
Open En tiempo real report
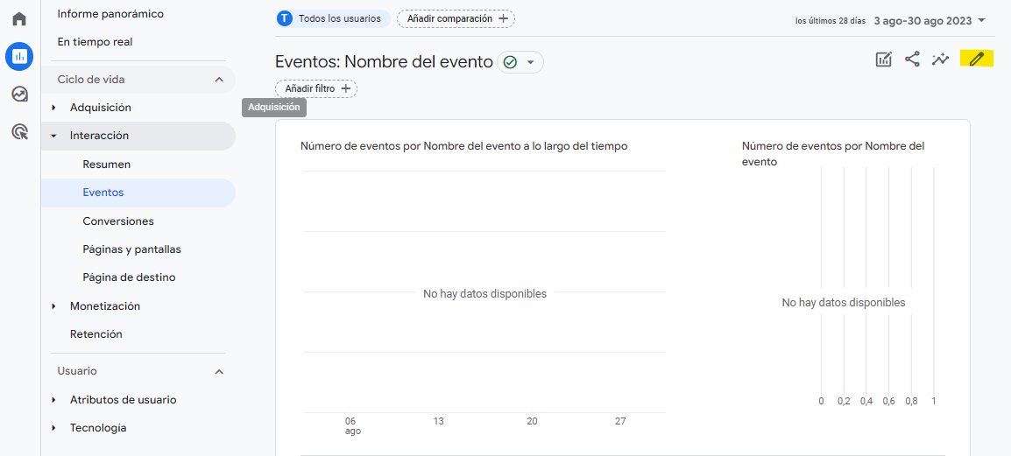pos(95,42)
